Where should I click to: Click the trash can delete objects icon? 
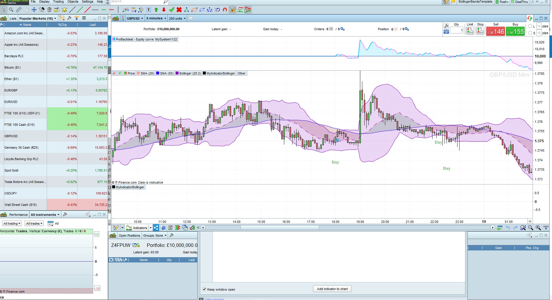click(x=49, y=10)
